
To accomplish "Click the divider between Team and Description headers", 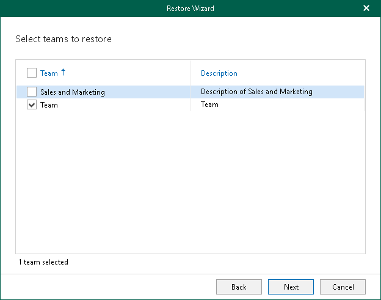I will pyautogui.click(x=190, y=73).
